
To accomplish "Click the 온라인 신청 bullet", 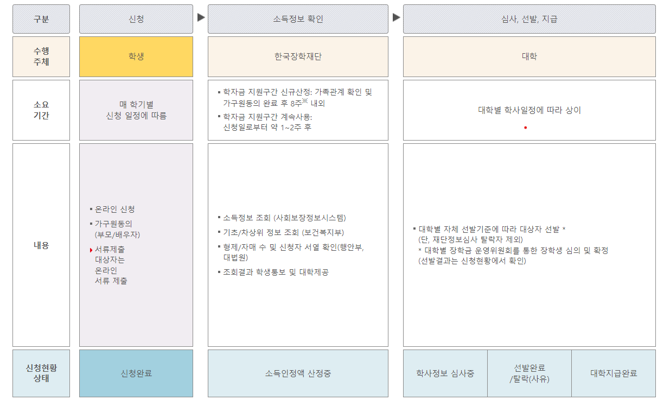I will pyautogui.click(x=112, y=209).
